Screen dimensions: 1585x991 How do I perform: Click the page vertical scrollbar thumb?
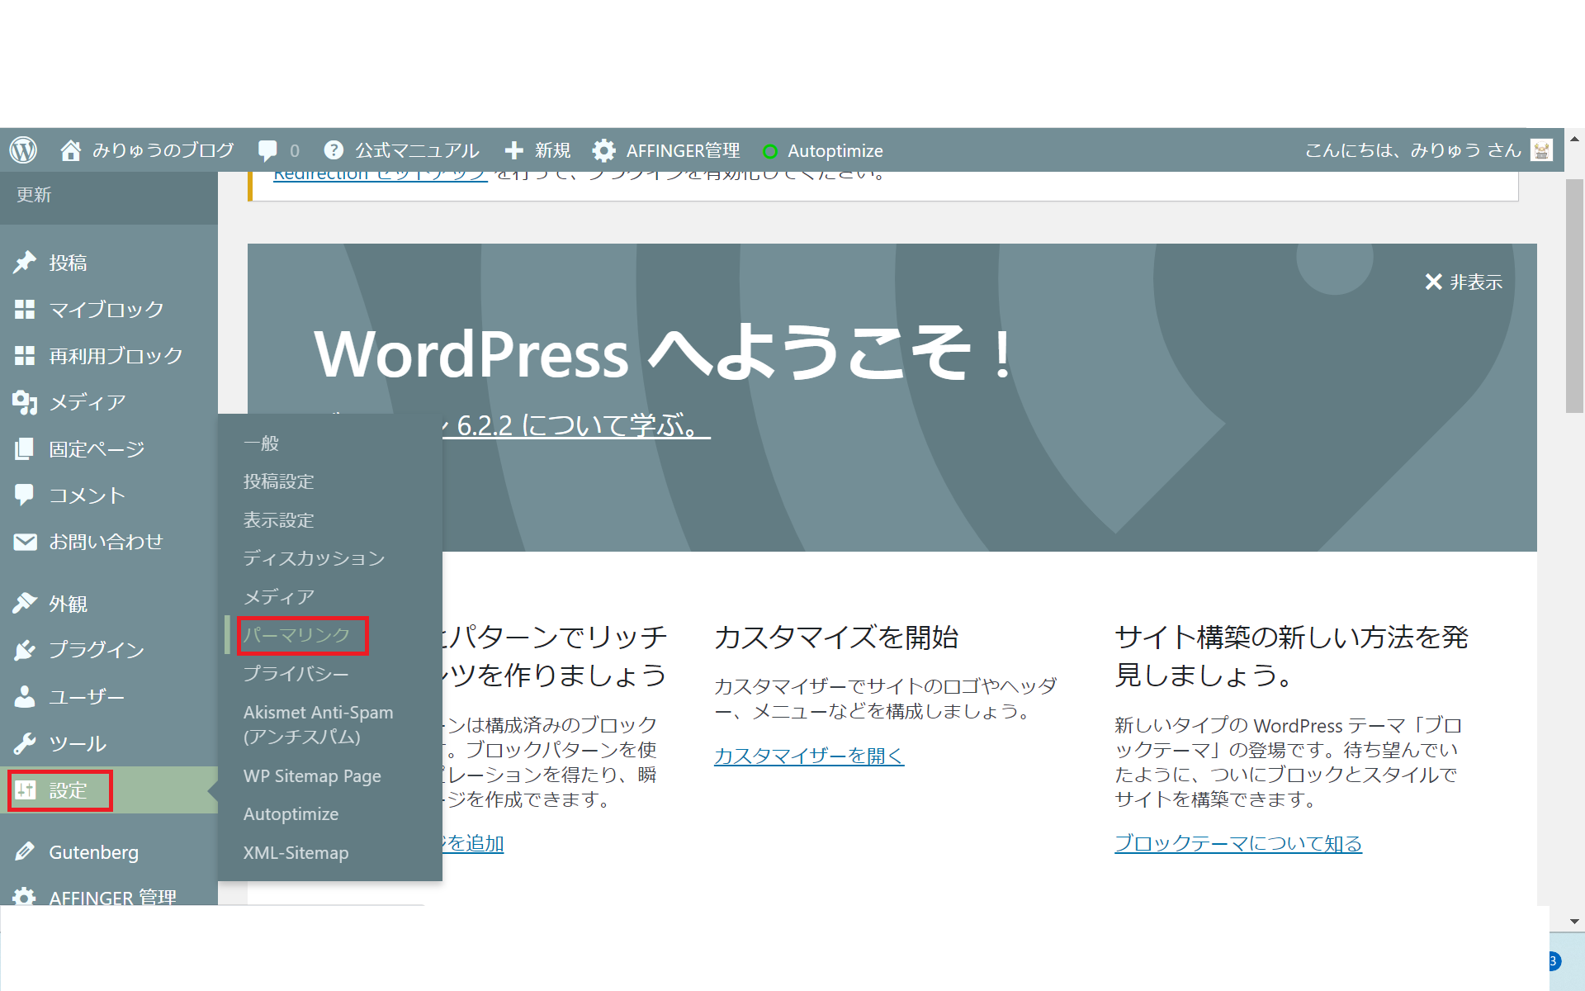(x=1574, y=296)
